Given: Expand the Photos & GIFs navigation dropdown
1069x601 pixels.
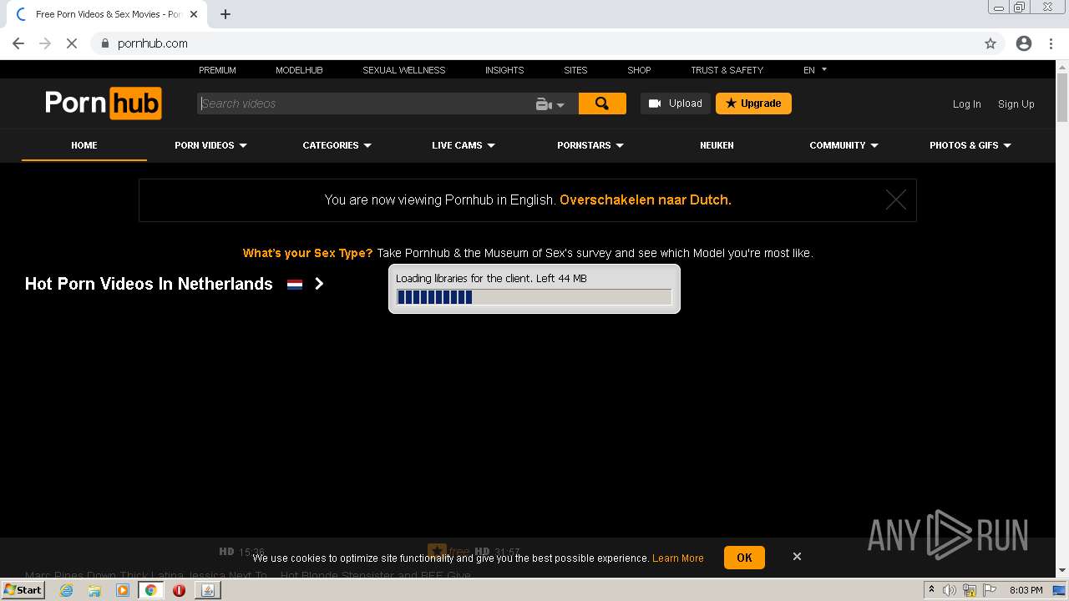Looking at the screenshot, I should [x=970, y=145].
